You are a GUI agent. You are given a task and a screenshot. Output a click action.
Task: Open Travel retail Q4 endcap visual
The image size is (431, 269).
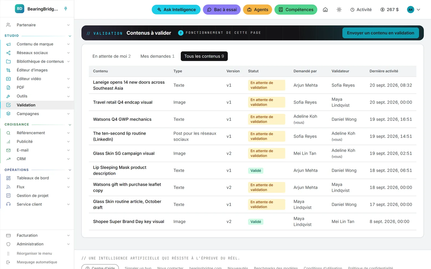coord(123,102)
